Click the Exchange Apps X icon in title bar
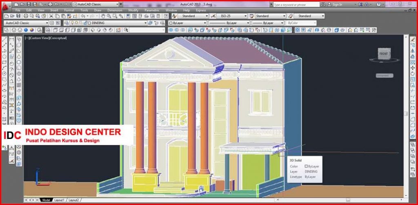 360,4
